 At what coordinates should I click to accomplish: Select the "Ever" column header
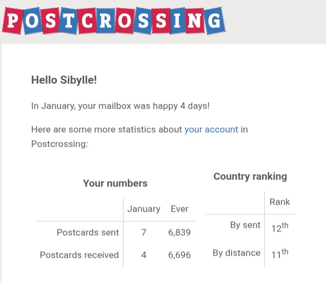click(x=179, y=208)
